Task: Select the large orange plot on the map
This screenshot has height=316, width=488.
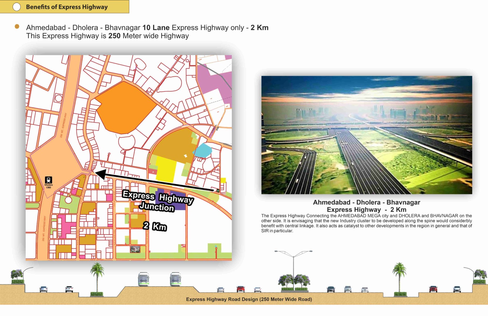Action: click(125, 107)
